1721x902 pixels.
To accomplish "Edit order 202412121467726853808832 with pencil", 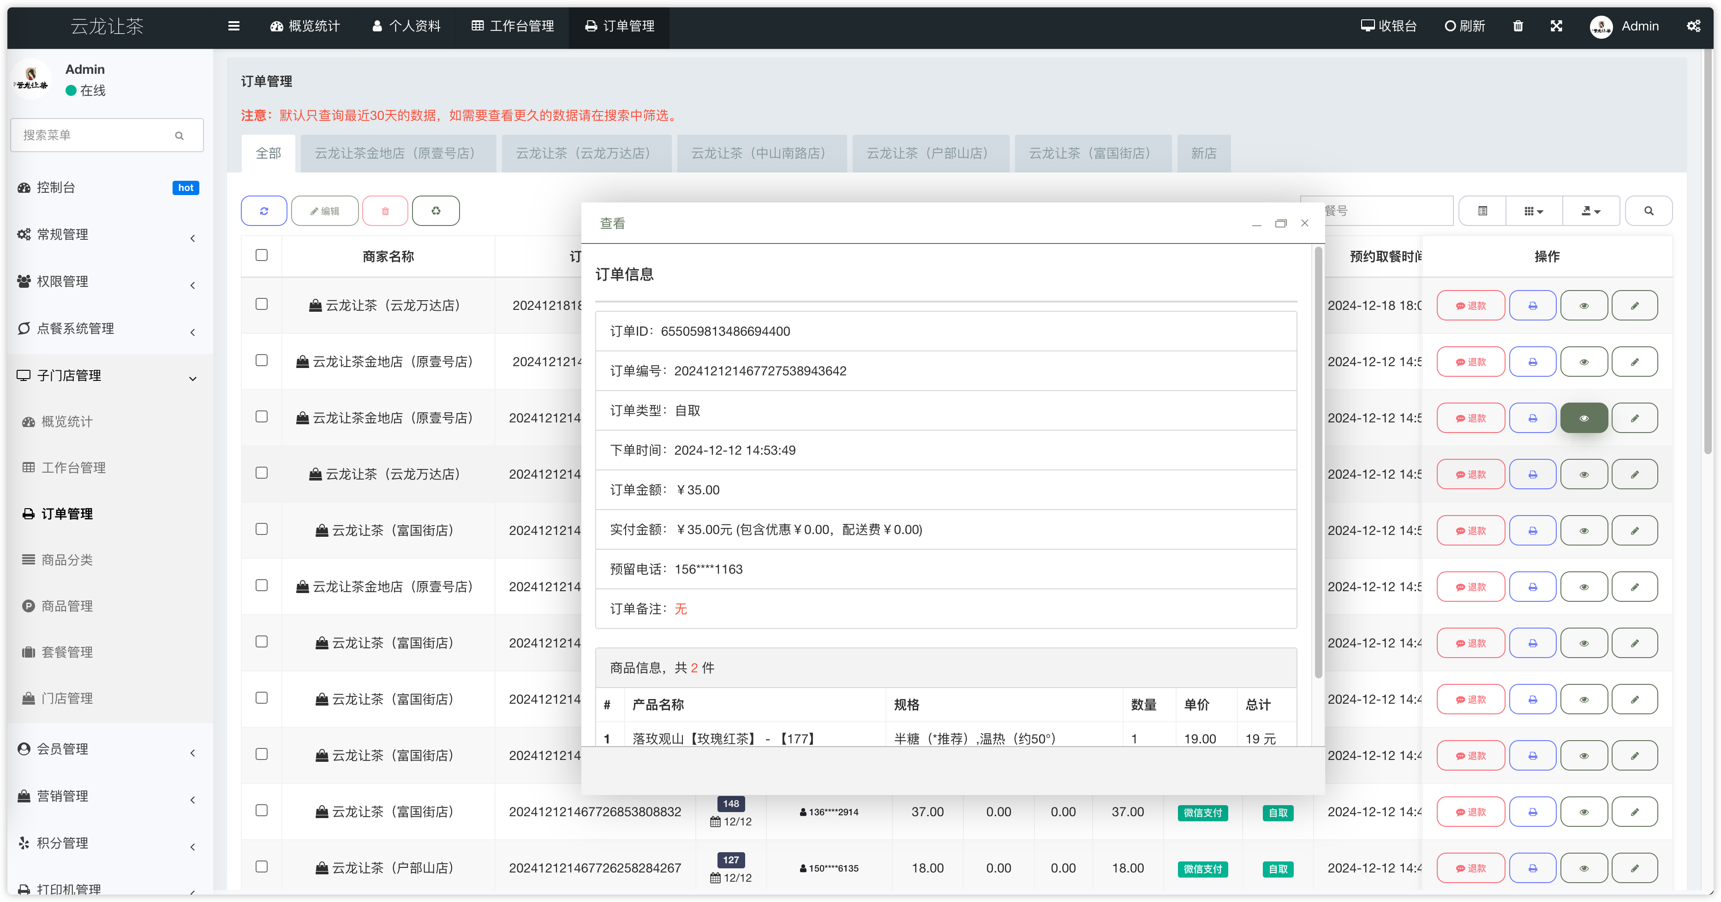I will 1634,813.
